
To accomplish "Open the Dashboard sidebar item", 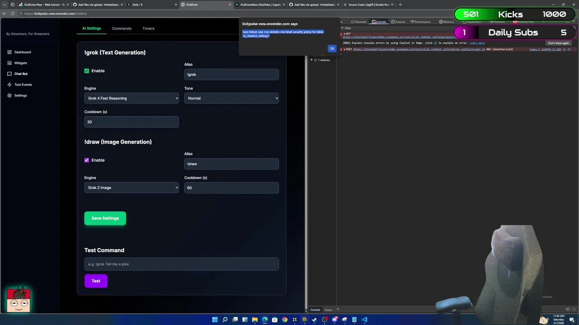I will pyautogui.click(x=19, y=52).
